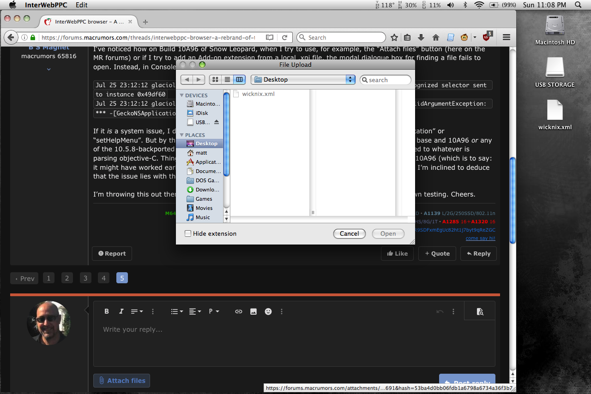Show bookmarks list icon in browser toolbar
This screenshot has height=394, width=591.
pos(407,37)
